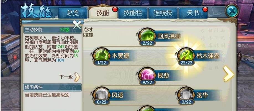The width and height of the screenshot is (254, 111).
Task: Click the 技能 tab
Action: click(103, 13)
